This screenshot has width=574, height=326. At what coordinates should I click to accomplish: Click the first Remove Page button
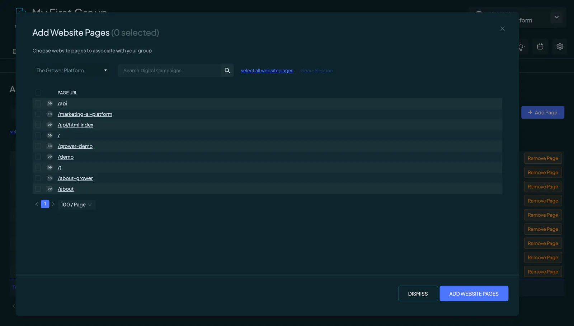pos(543,158)
